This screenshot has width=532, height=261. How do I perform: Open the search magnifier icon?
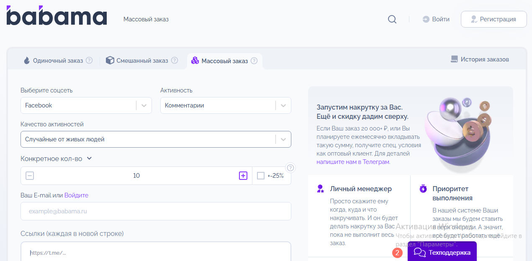(392, 19)
